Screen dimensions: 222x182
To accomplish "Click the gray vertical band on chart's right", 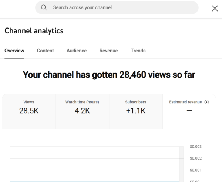I will click(x=181, y=163).
